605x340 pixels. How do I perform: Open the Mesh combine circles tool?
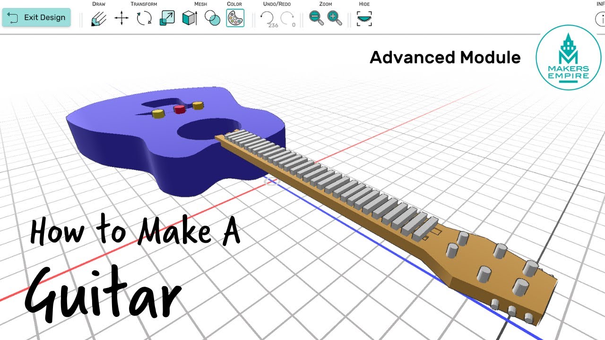213,19
